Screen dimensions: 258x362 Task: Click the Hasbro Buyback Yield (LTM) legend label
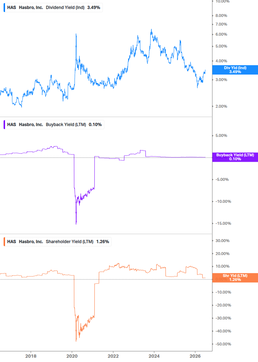[54, 125]
